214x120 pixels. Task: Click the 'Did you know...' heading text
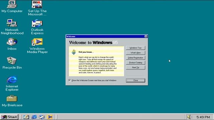click(86, 52)
